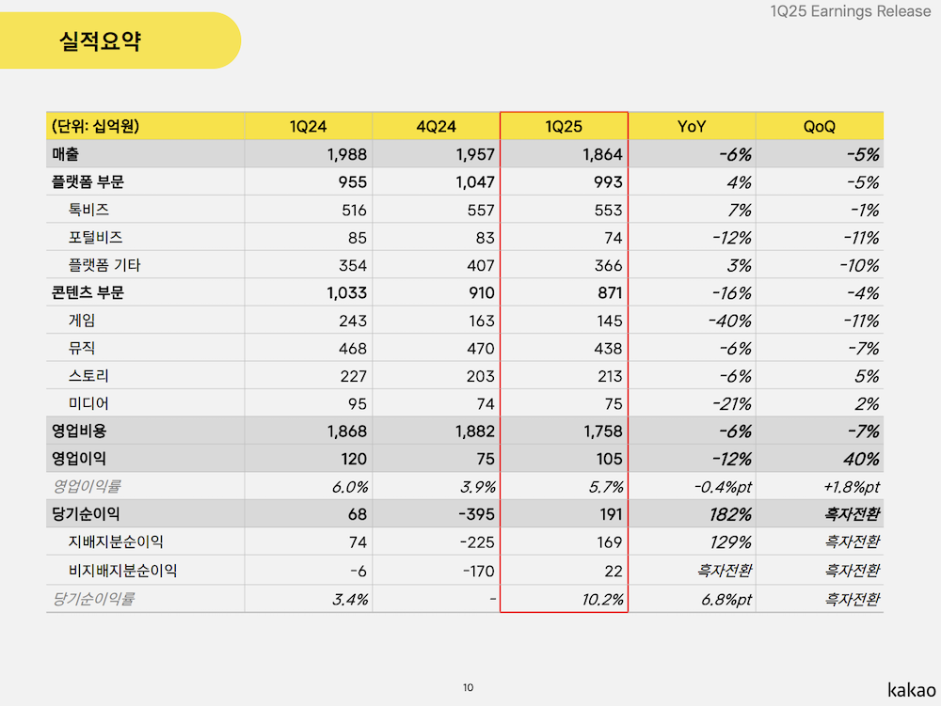Click the 게임 row label
Screen dimensions: 941x706
point(82,320)
